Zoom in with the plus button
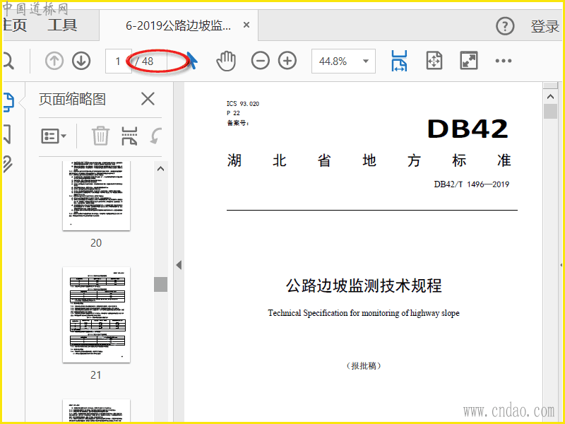The image size is (565, 424). pos(287,61)
